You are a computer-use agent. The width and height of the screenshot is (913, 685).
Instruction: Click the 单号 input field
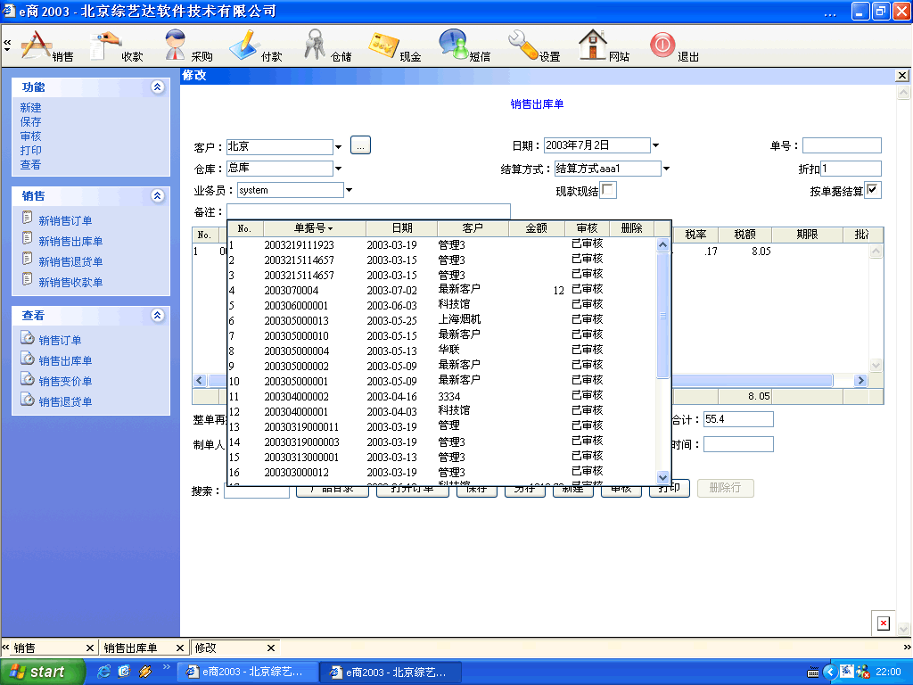[841, 145]
